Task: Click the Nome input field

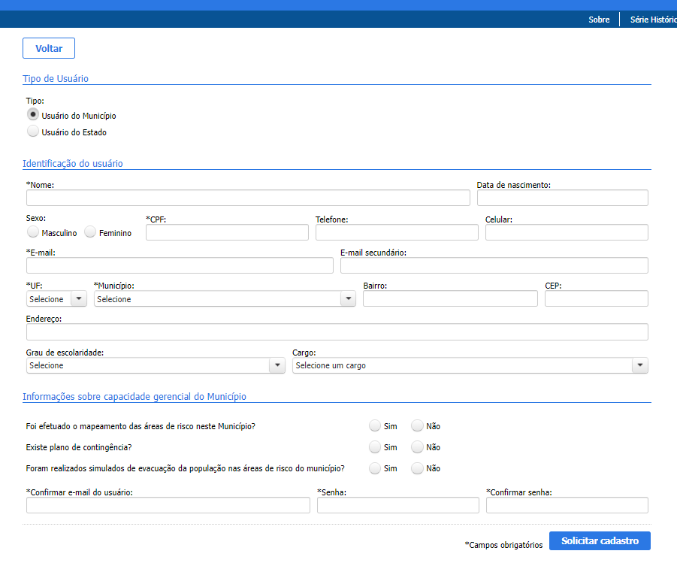Action: pyautogui.click(x=248, y=198)
